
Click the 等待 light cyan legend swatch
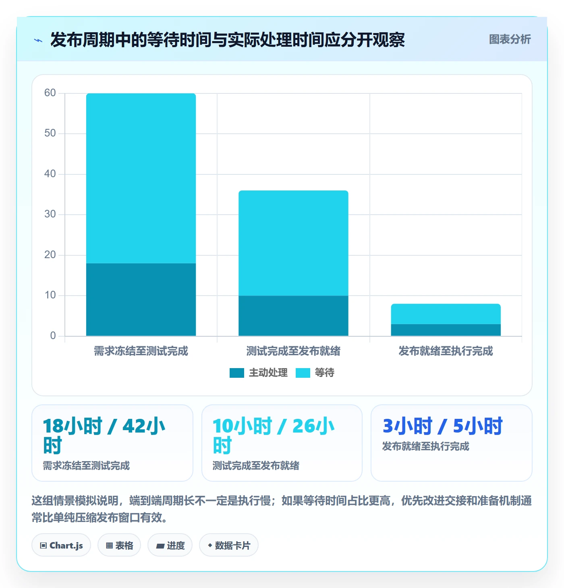pyautogui.click(x=303, y=373)
